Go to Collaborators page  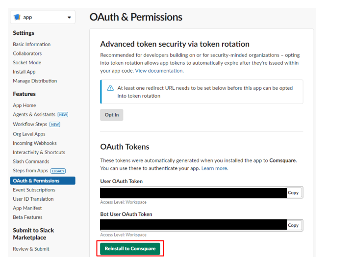tap(27, 53)
